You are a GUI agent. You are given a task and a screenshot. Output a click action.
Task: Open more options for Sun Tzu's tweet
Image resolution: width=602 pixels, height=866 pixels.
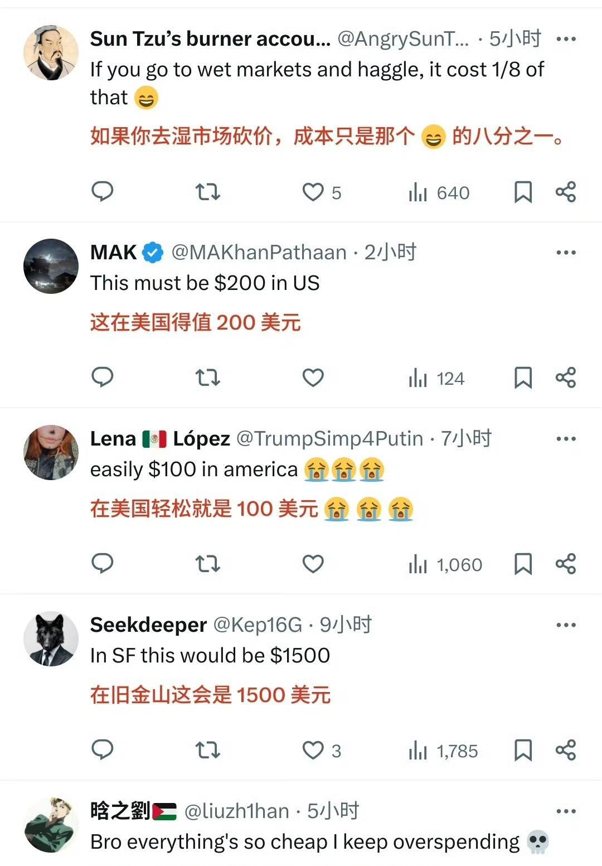pyautogui.click(x=566, y=39)
